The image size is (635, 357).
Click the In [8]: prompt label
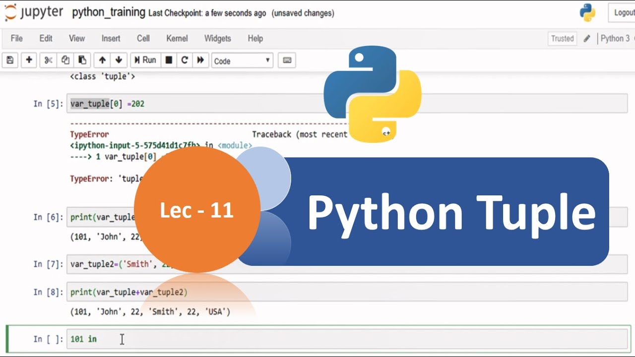click(48, 292)
